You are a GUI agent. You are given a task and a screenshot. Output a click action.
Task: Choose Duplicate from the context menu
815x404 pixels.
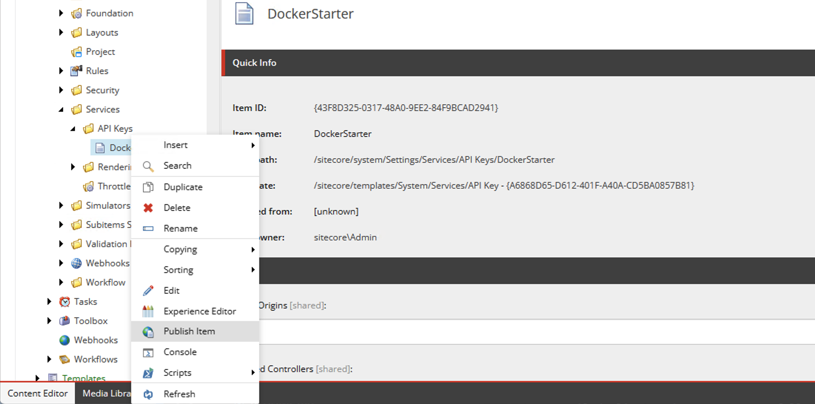195,187
